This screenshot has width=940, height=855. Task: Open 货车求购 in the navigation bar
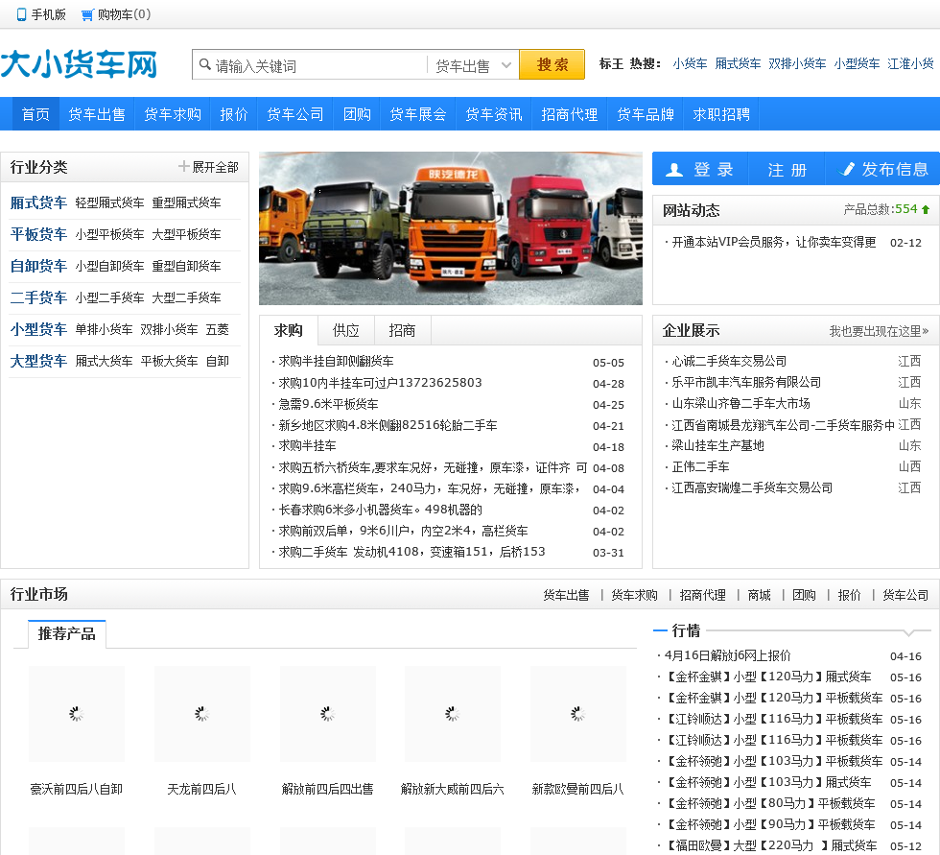pyautogui.click(x=173, y=114)
